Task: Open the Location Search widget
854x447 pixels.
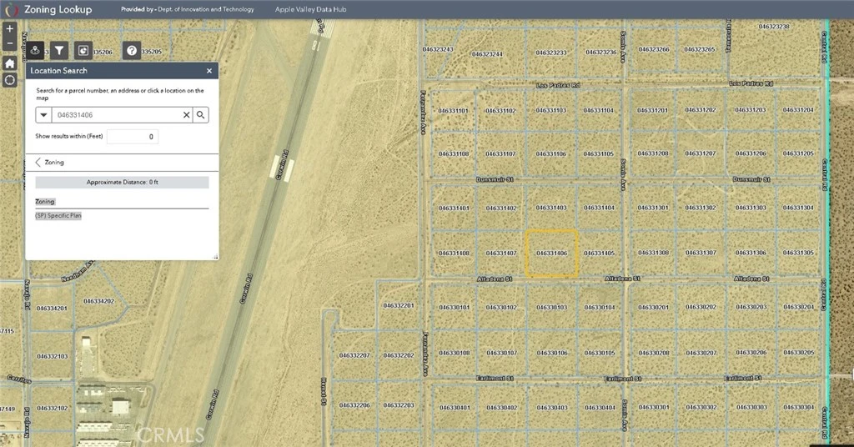Action: click(x=35, y=51)
